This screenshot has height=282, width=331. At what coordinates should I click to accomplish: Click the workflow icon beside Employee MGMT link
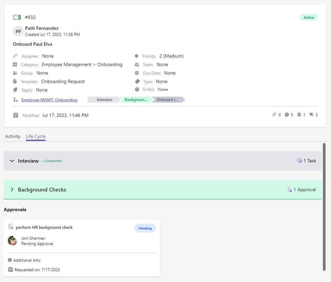point(15,99)
